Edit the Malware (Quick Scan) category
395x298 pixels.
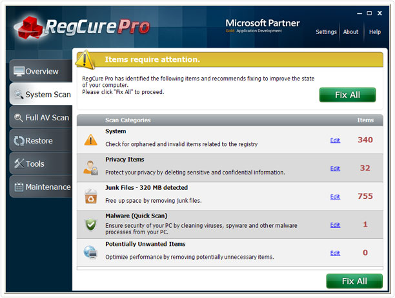pyautogui.click(x=335, y=225)
